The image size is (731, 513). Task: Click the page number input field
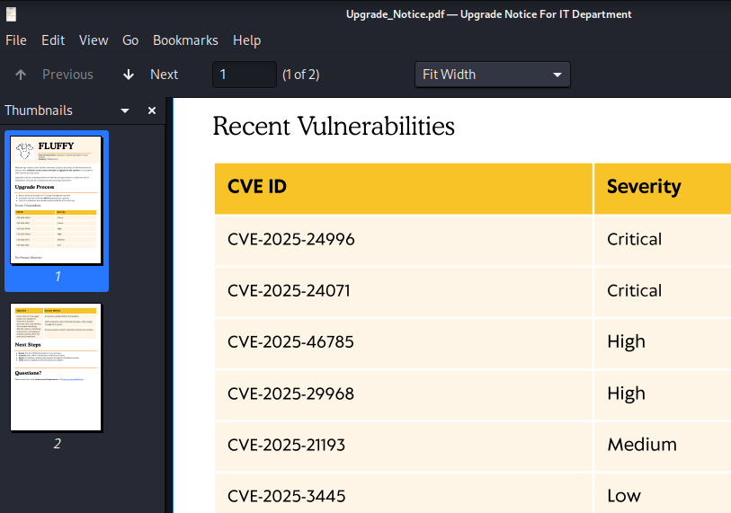pyautogui.click(x=244, y=75)
